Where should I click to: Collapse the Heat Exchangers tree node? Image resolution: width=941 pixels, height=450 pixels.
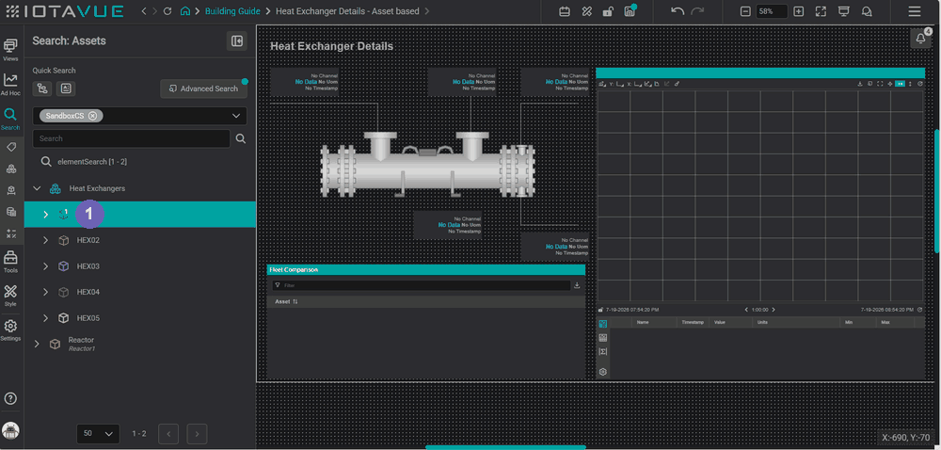tap(38, 188)
